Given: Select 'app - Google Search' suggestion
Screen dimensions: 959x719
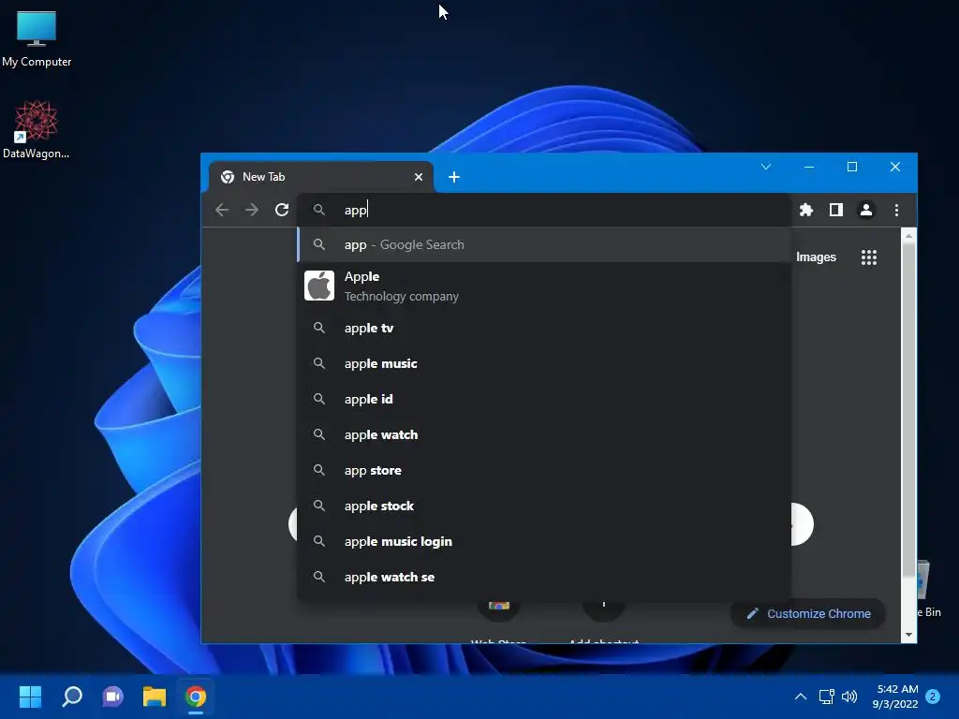Looking at the screenshot, I should pos(544,244).
